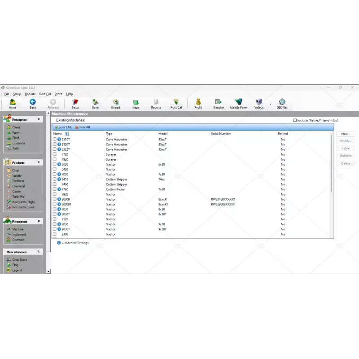
Task: Collapse the Enterprise panel section
Action: coord(39,120)
